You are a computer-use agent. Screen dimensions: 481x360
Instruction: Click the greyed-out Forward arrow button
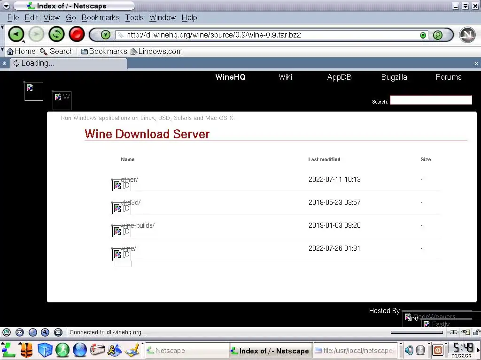pos(36,34)
